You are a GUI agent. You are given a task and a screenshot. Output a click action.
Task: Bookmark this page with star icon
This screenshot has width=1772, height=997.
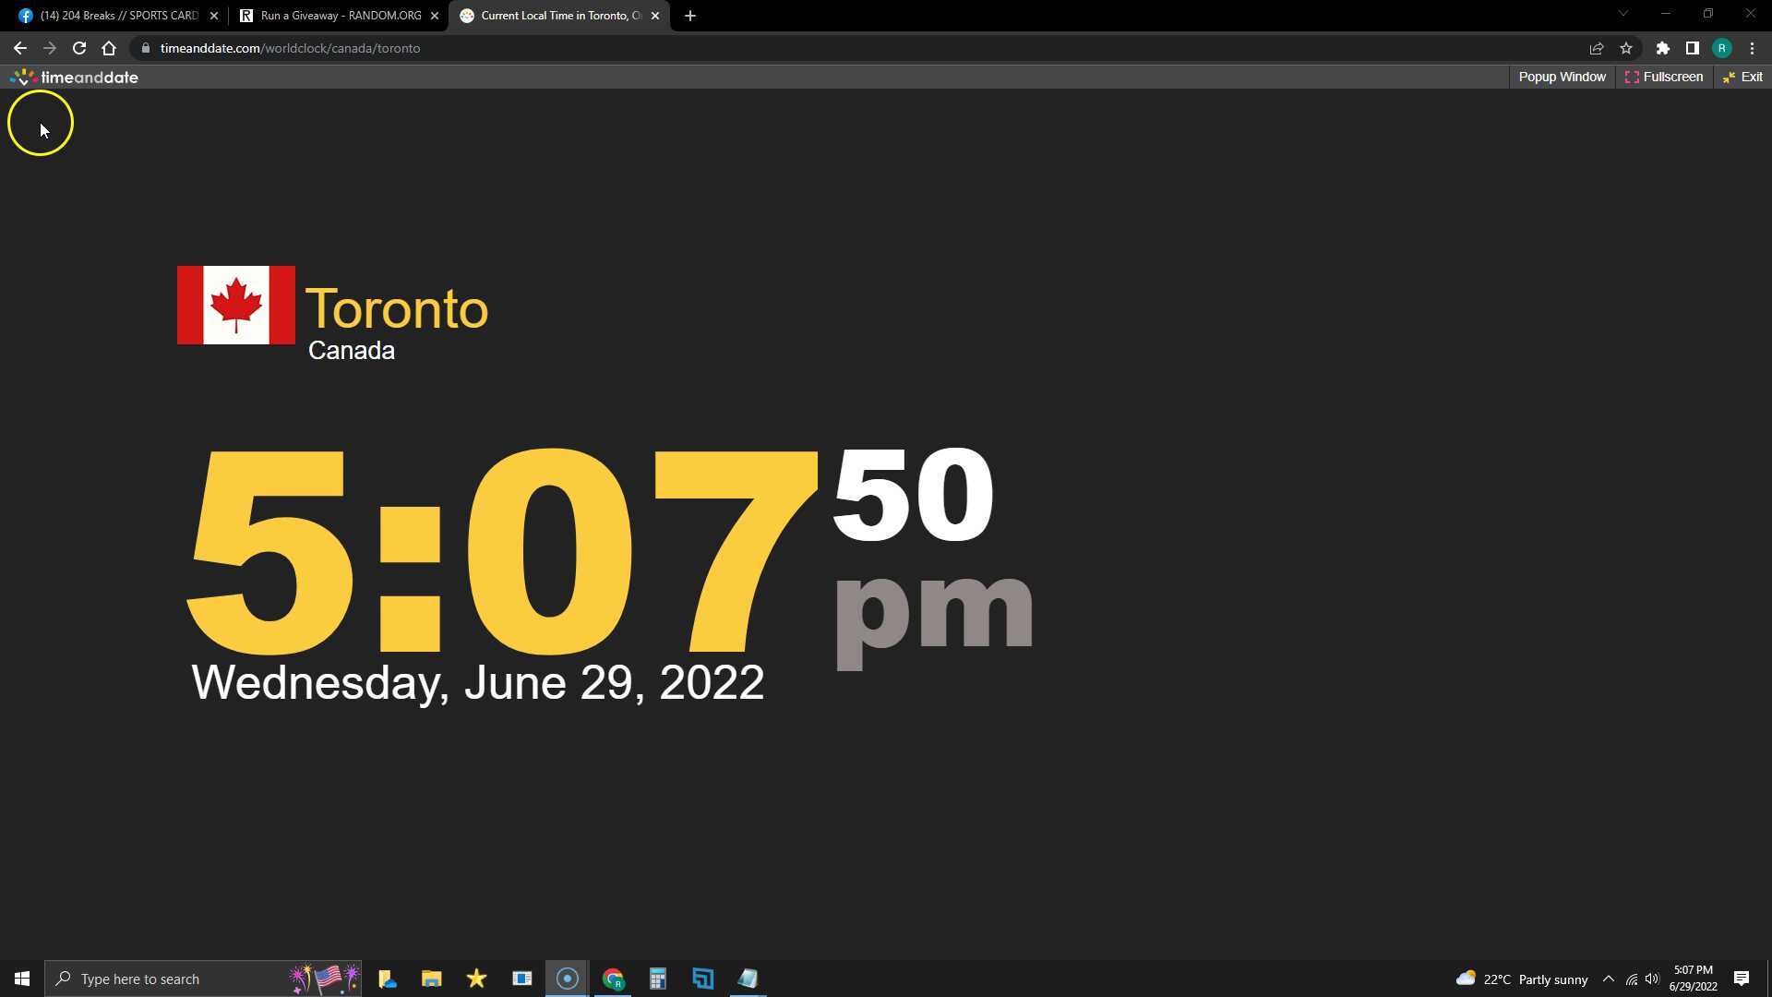(1626, 48)
